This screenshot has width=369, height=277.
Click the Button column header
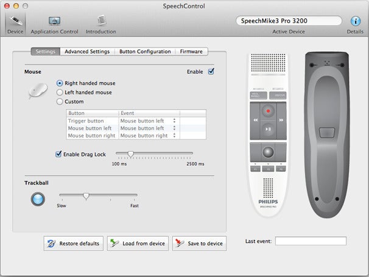(93, 113)
